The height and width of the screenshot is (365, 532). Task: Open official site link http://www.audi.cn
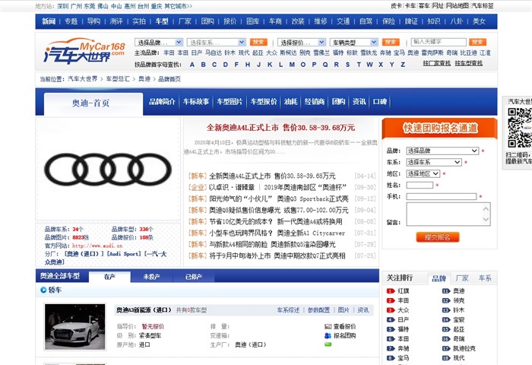tap(97, 246)
